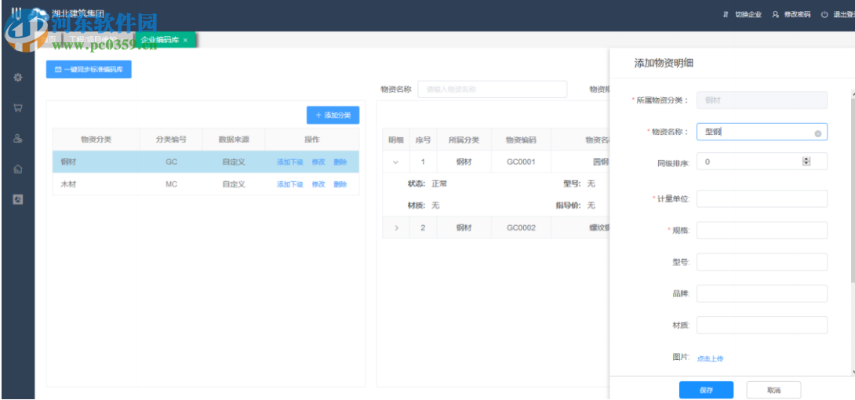Image resolution: width=855 pixels, height=400 pixels.
Task: Open the home sidebar icon
Action: (x=17, y=169)
